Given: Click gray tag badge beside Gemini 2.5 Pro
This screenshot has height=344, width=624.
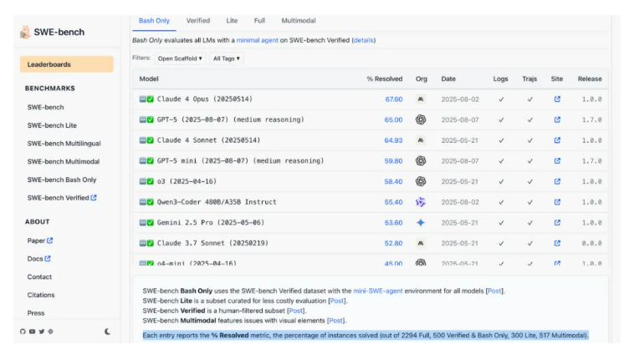Looking at the screenshot, I should pyautogui.click(x=143, y=222).
